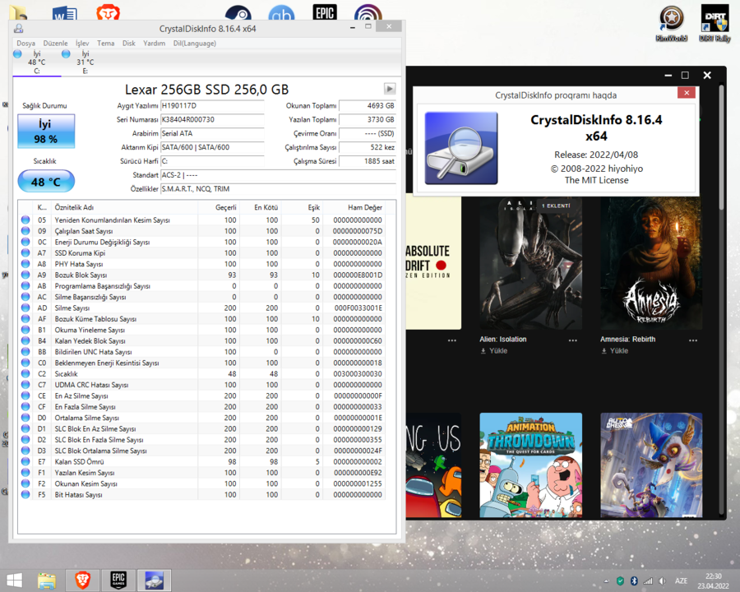This screenshot has width=740, height=592.
Task: Open the RimWorld desktop shortcut
Action: tap(672, 23)
